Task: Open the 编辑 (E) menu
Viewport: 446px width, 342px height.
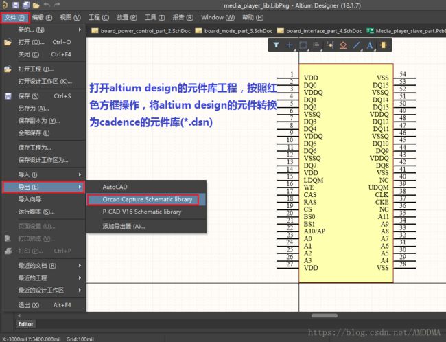Action: point(42,18)
